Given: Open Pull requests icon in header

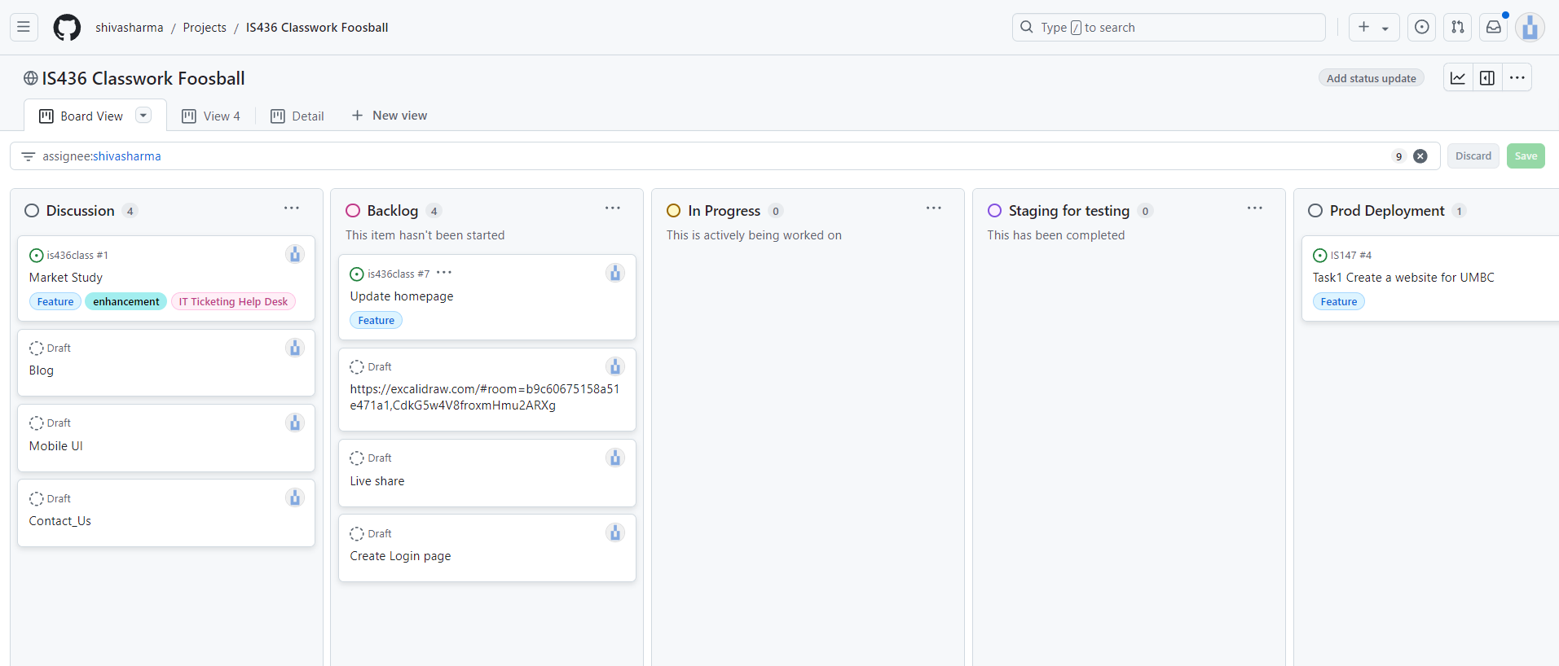Looking at the screenshot, I should [1458, 28].
